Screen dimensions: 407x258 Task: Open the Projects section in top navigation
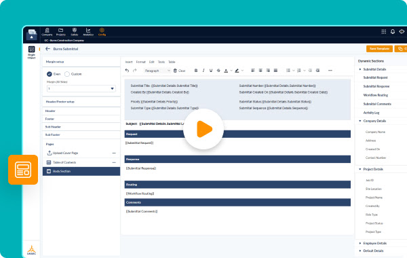(x=61, y=32)
